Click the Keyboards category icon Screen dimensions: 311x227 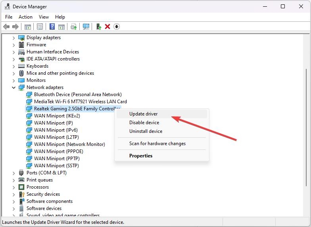click(x=21, y=66)
